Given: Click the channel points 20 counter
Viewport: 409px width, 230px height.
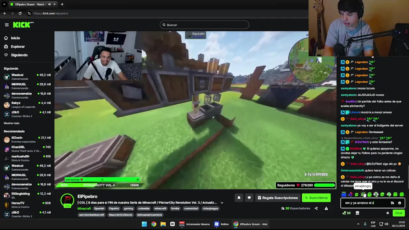Looking at the screenshot, I should (346, 213).
